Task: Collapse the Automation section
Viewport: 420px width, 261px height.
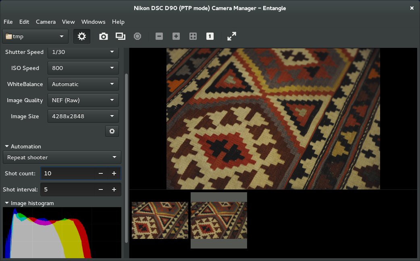Action: point(23,146)
